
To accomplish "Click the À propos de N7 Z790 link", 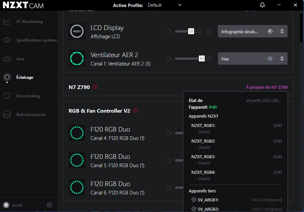I will [x=267, y=87].
